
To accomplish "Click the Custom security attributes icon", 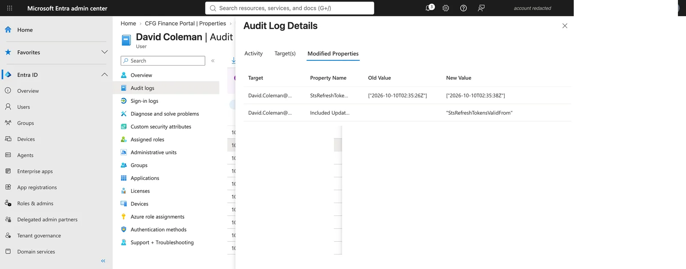I will coord(123,126).
